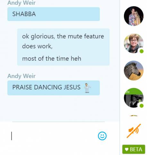Screen dimensions: 147x155
Task: Select the woman with glasses avatar
Action: tap(134, 43)
